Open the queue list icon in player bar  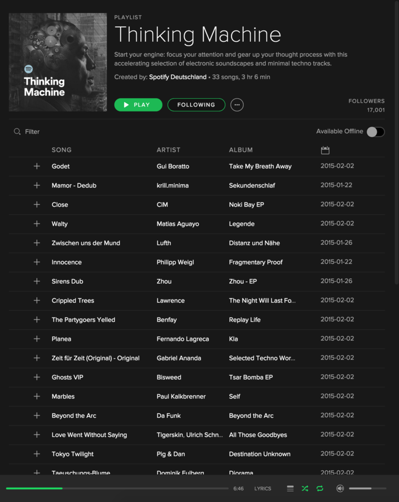[290, 488]
